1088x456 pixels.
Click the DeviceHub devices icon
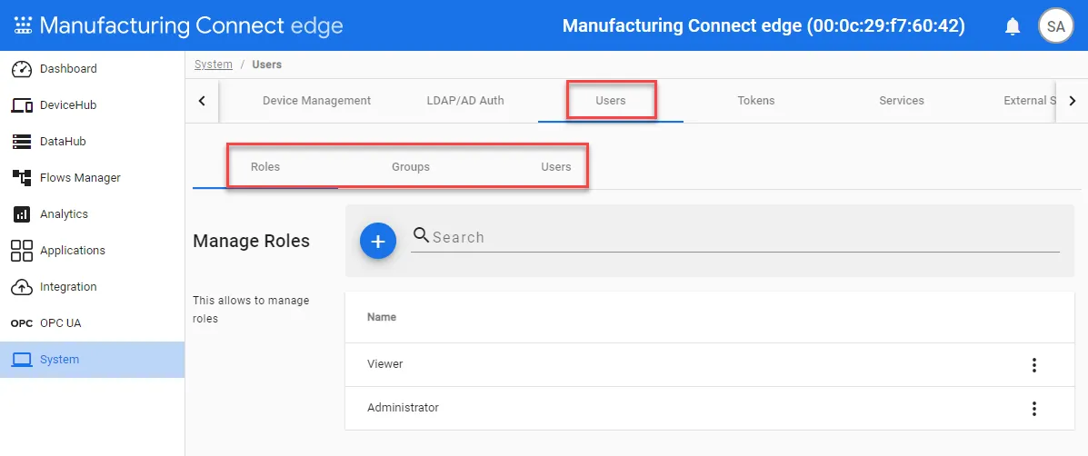(x=22, y=105)
